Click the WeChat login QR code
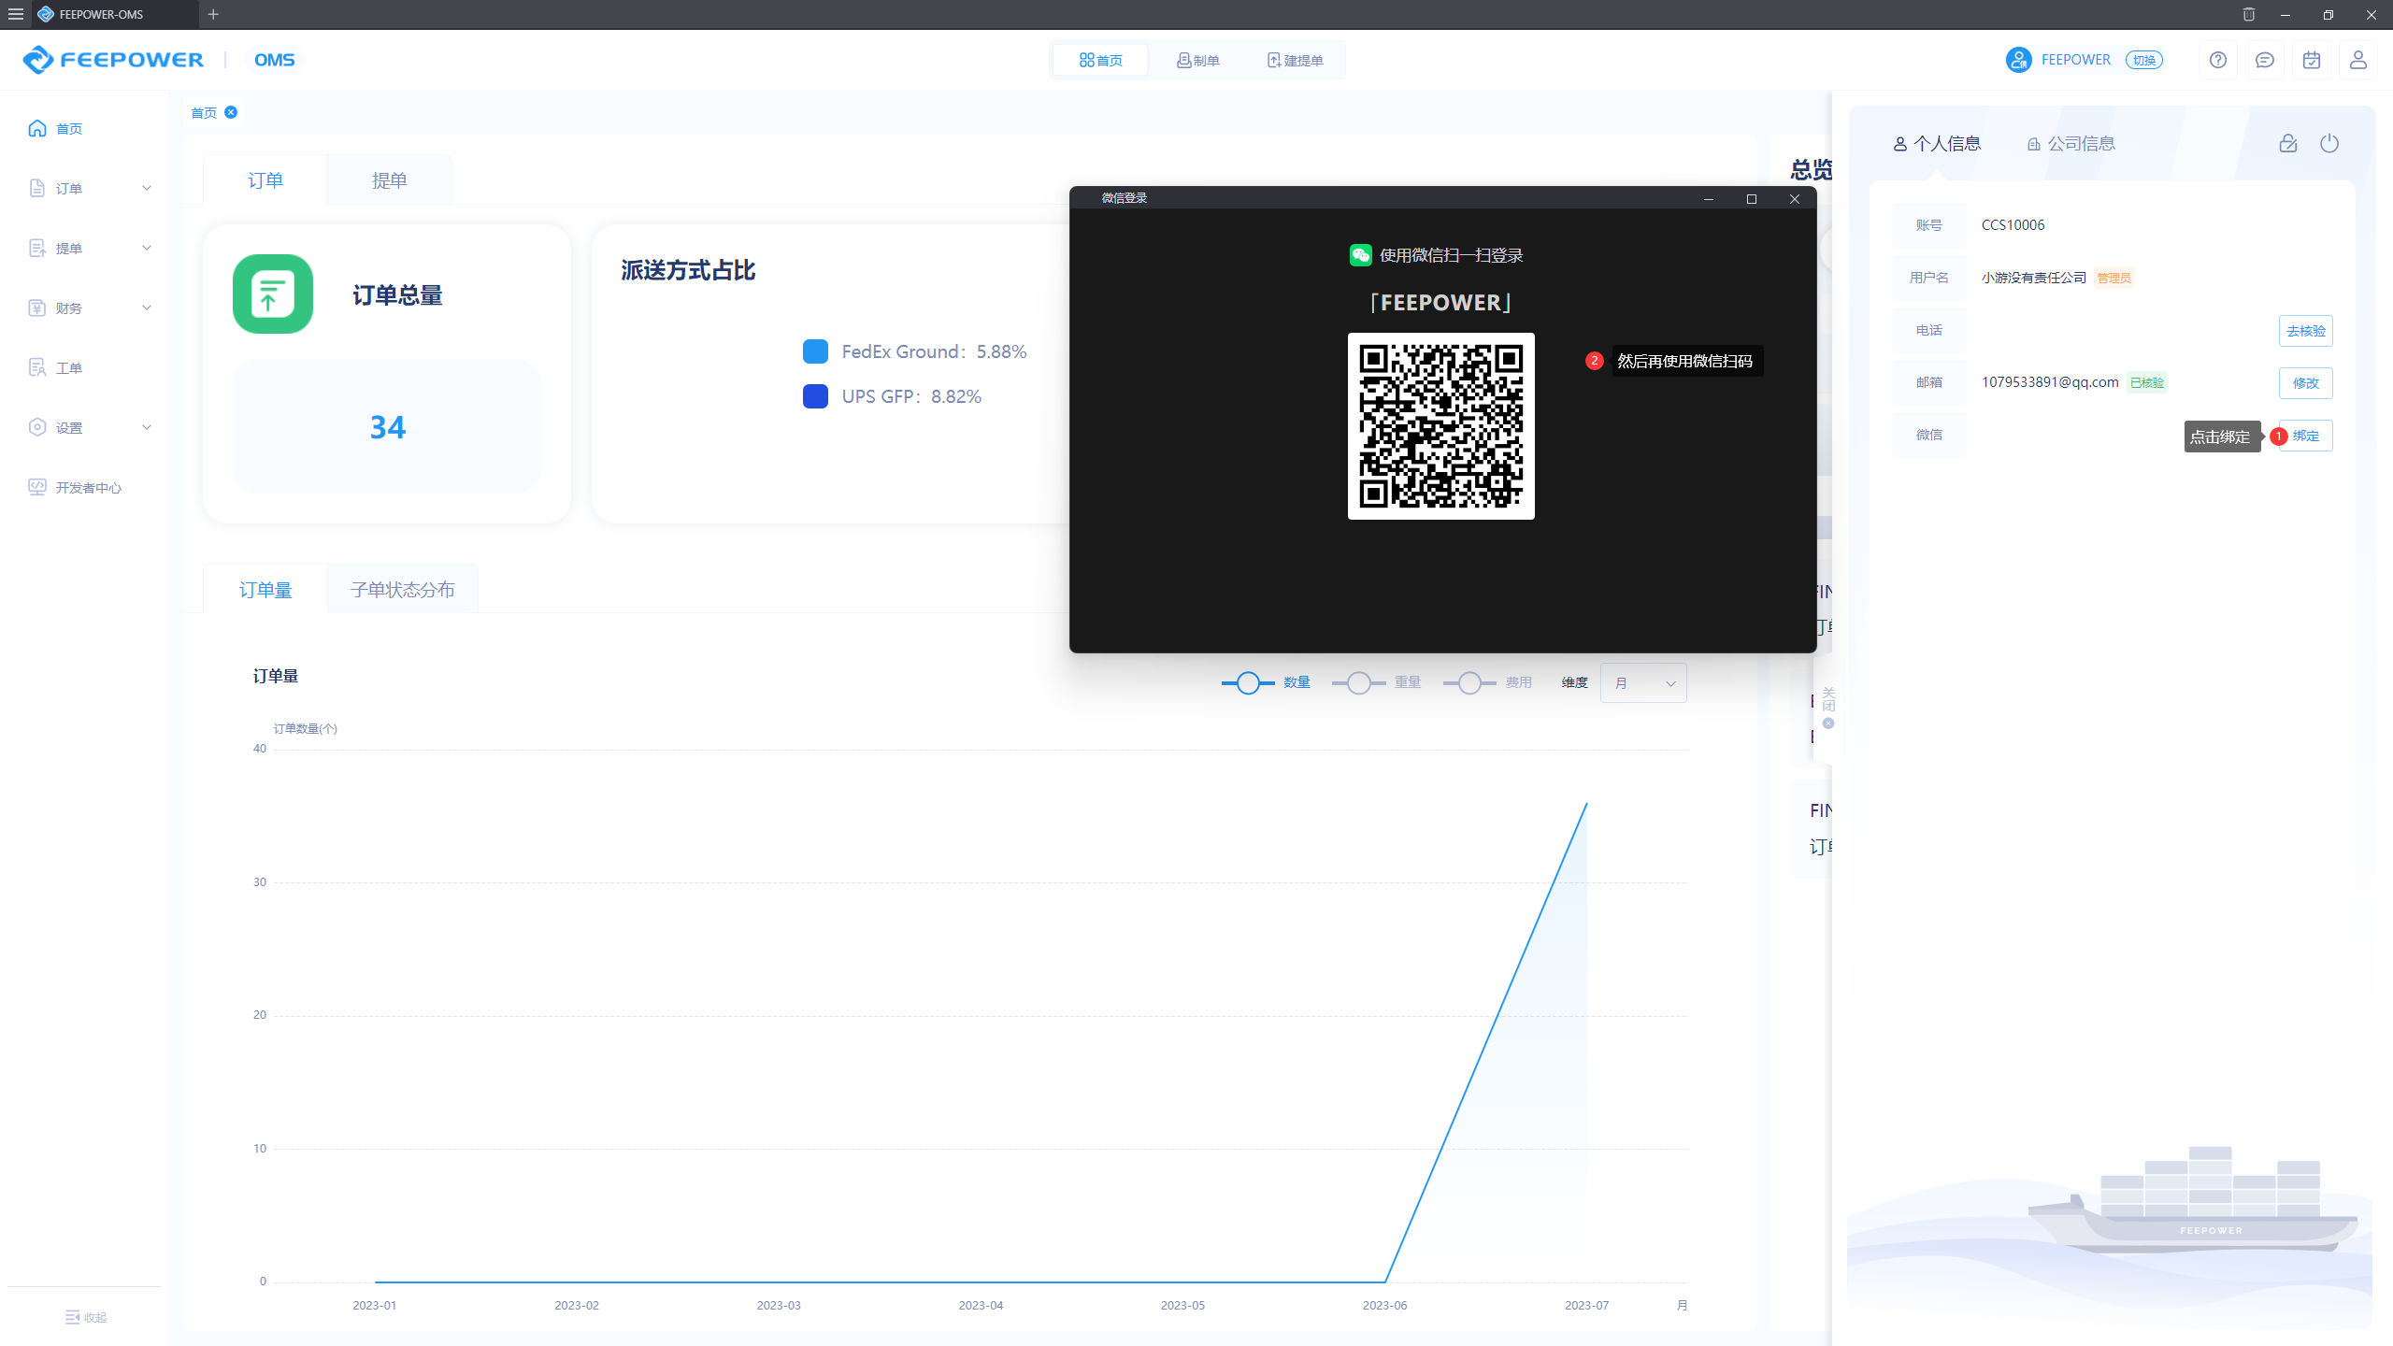Screen dimensions: 2393x1346 [x=1440, y=426]
